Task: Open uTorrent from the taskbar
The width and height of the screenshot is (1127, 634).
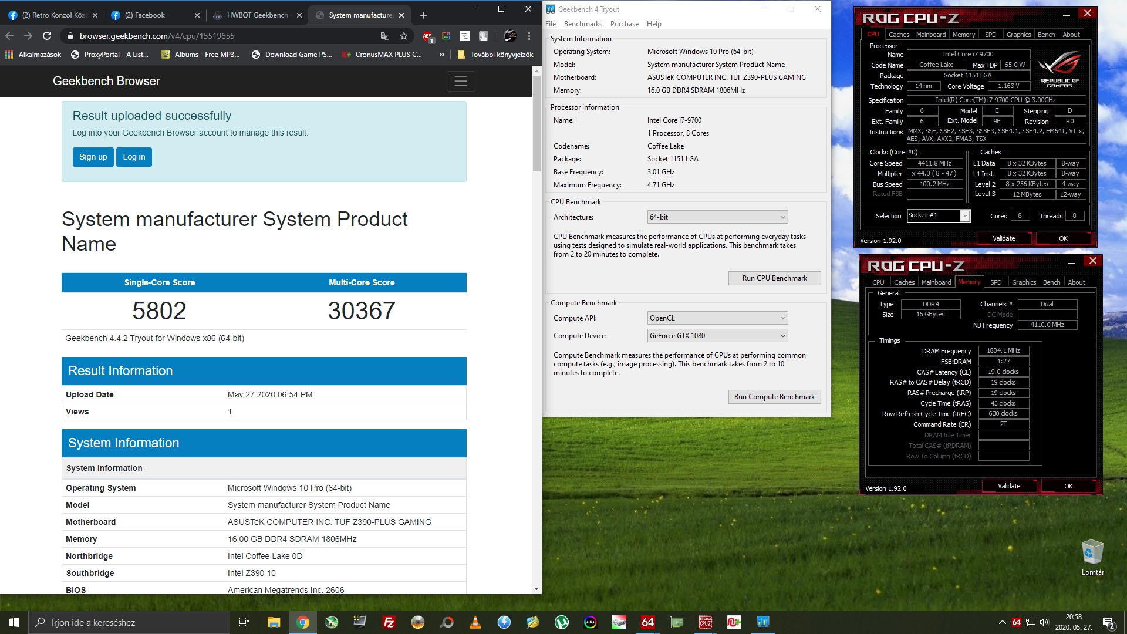Action: click(x=561, y=622)
